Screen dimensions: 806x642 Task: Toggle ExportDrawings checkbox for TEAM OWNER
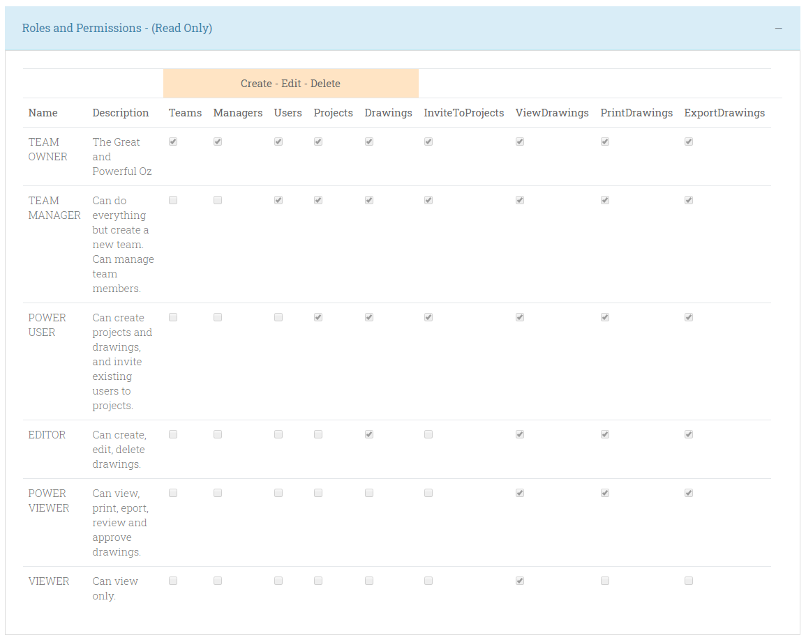click(689, 142)
